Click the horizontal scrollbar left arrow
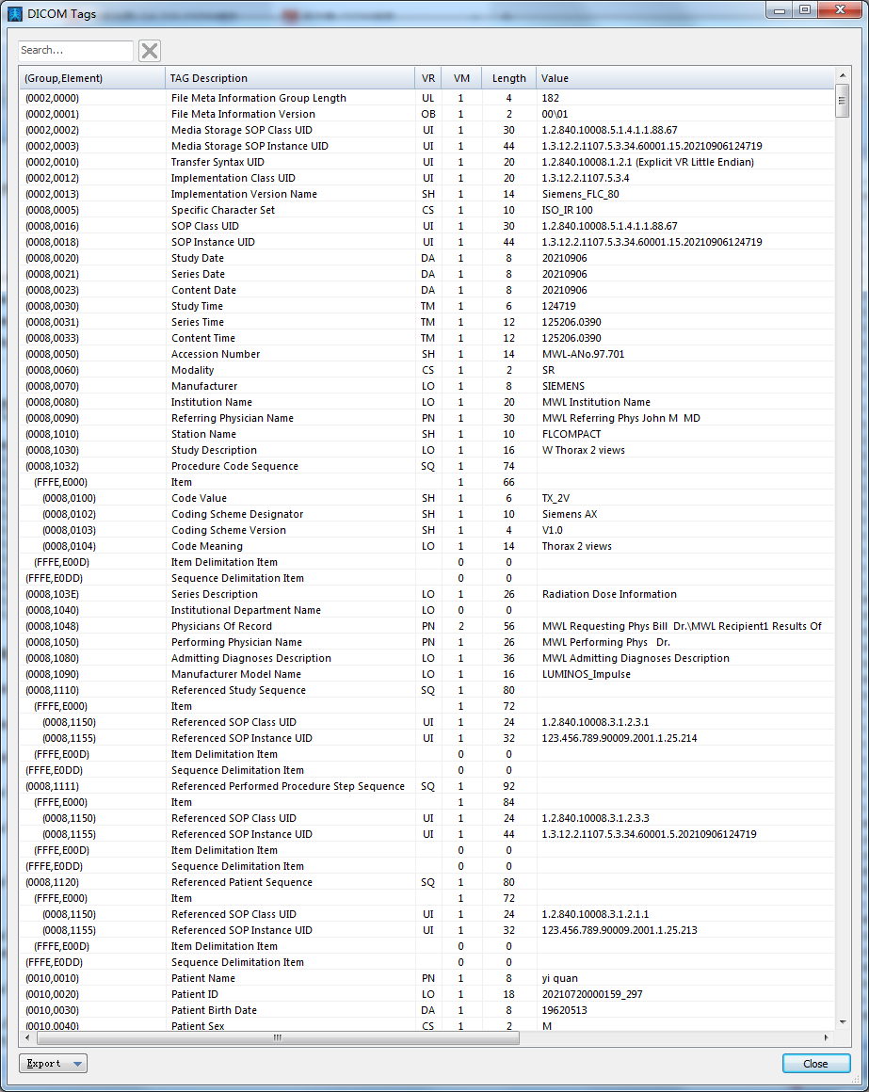 [27, 1037]
